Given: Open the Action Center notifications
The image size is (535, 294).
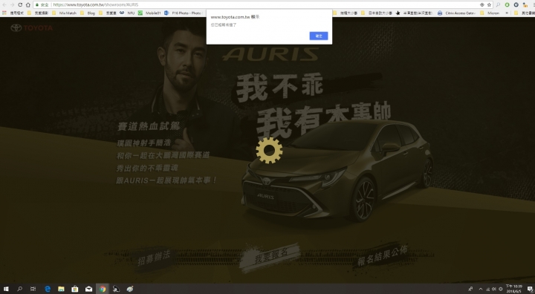Looking at the screenshot, I should coord(530,289).
